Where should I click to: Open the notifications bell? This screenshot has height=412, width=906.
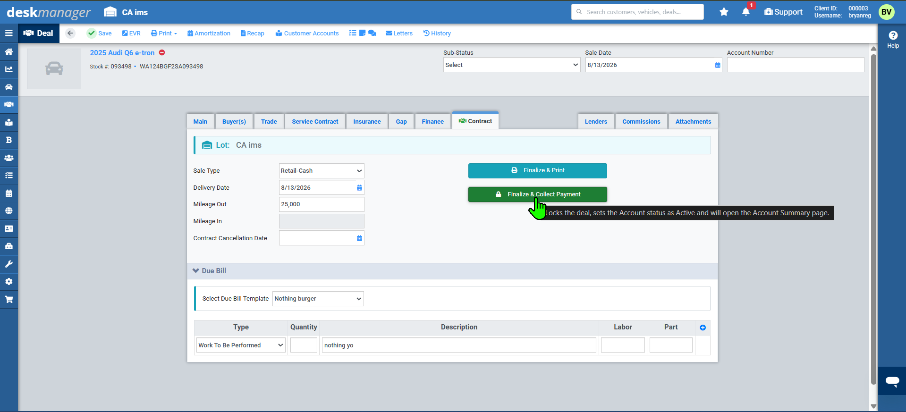coord(746,12)
